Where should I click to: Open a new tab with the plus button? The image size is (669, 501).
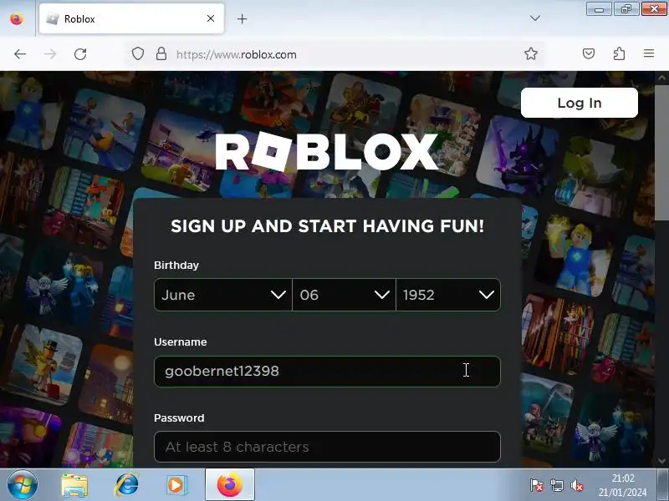click(242, 18)
